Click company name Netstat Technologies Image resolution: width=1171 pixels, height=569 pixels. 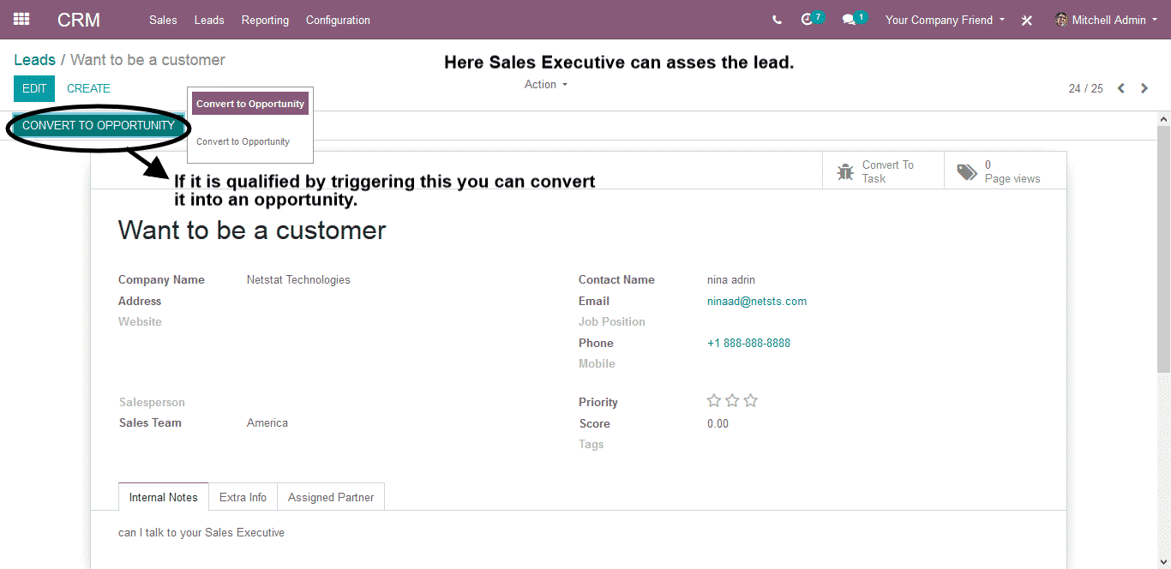[x=298, y=279]
